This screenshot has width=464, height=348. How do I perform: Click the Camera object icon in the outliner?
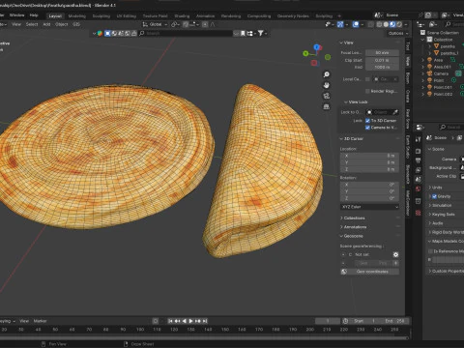tap(429, 73)
